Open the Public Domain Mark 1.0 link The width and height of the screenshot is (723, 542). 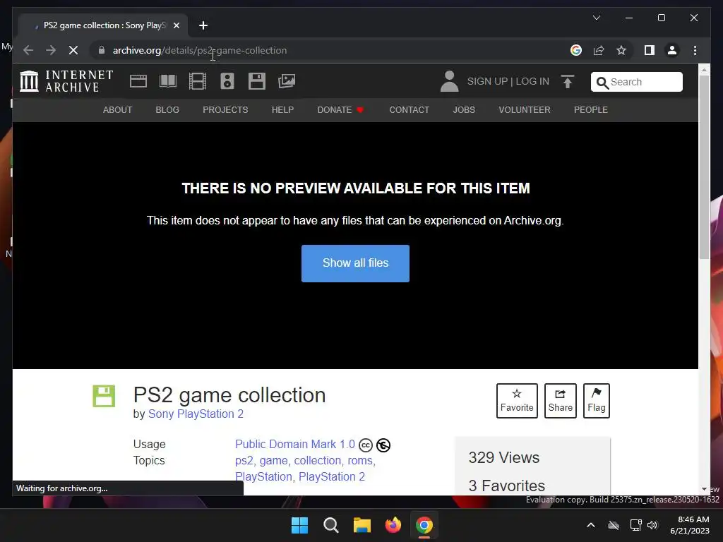tap(295, 445)
